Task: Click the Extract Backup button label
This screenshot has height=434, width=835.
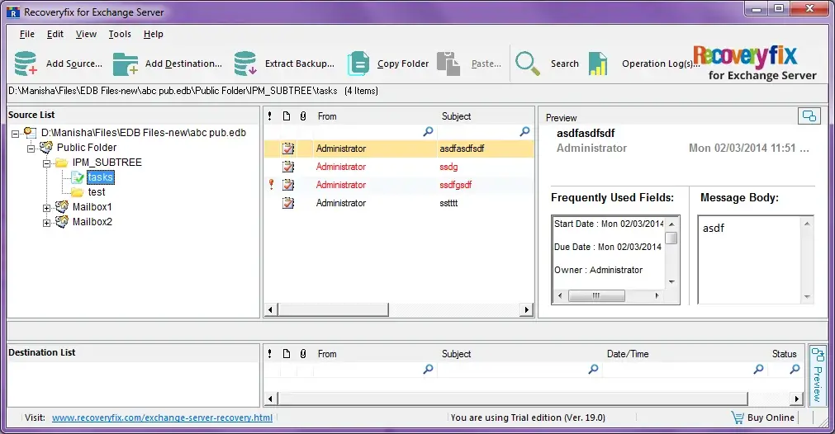Action: coord(300,64)
